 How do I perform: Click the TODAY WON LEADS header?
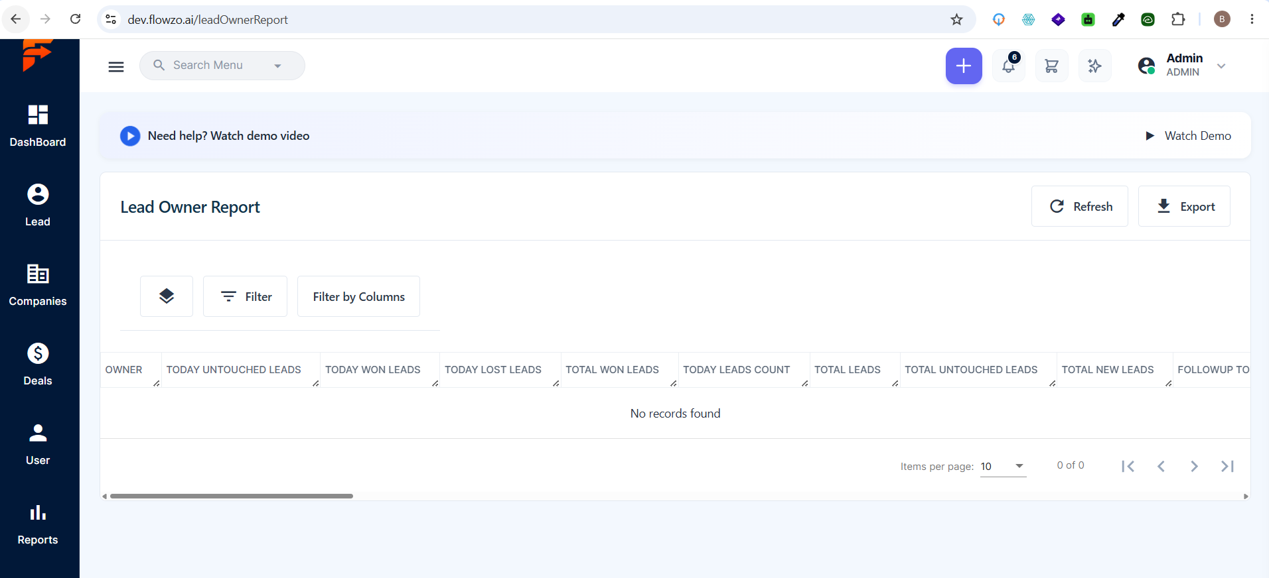[373, 370]
